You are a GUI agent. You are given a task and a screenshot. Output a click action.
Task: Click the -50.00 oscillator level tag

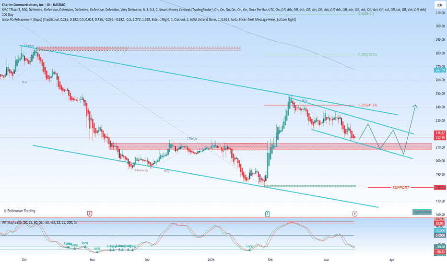[440, 247]
